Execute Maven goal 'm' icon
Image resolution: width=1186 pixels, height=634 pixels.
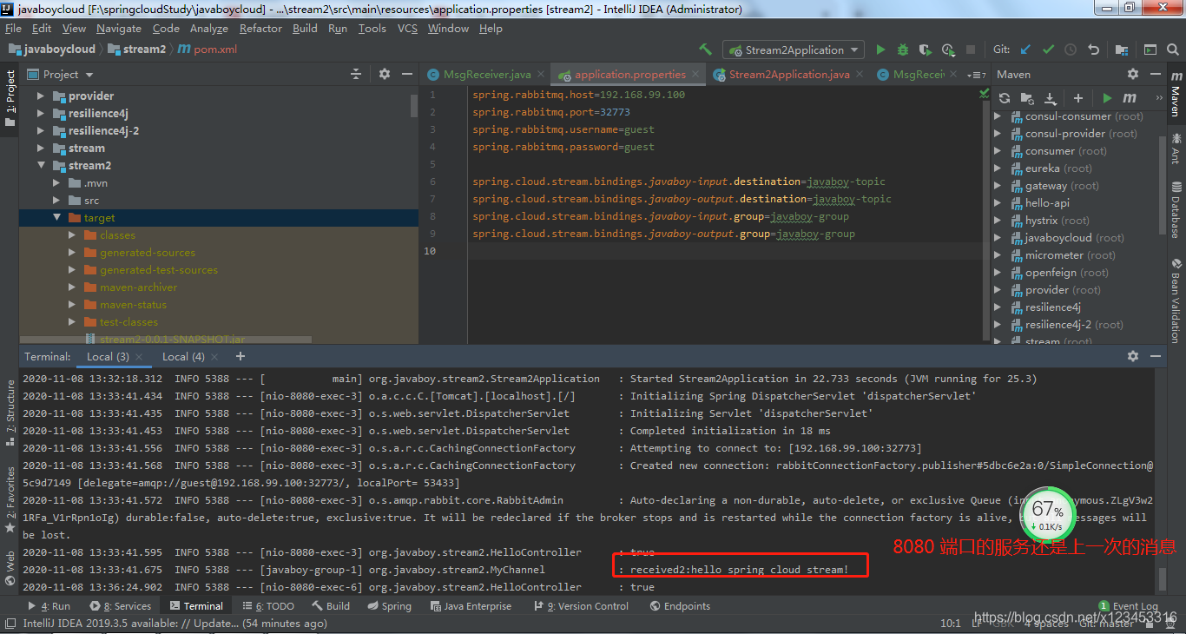coord(1130,98)
